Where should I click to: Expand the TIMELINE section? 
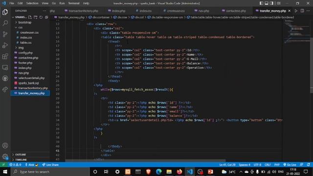pyautogui.click(x=21, y=160)
